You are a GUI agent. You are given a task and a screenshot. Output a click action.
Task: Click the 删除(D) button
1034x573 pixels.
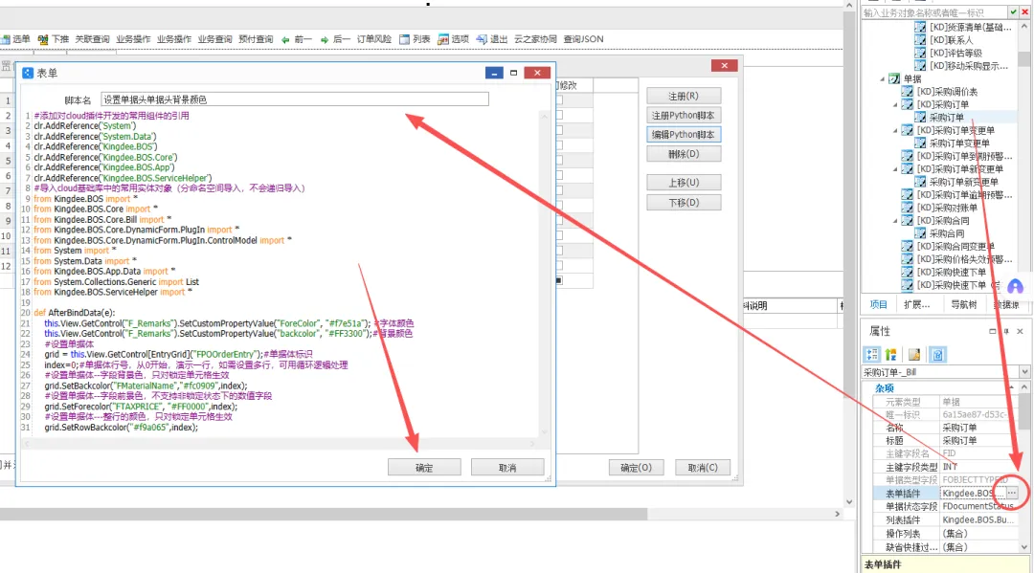(684, 154)
